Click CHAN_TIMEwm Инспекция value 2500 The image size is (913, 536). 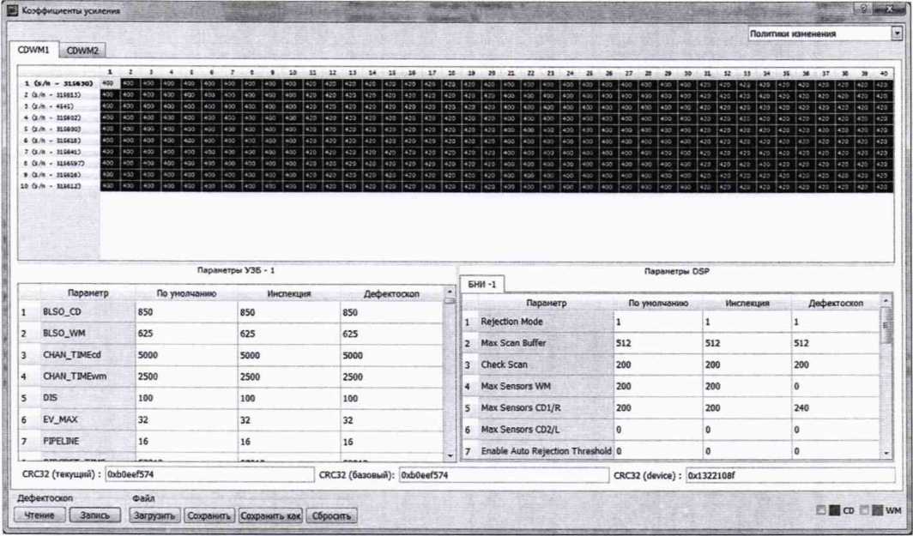[289, 377]
